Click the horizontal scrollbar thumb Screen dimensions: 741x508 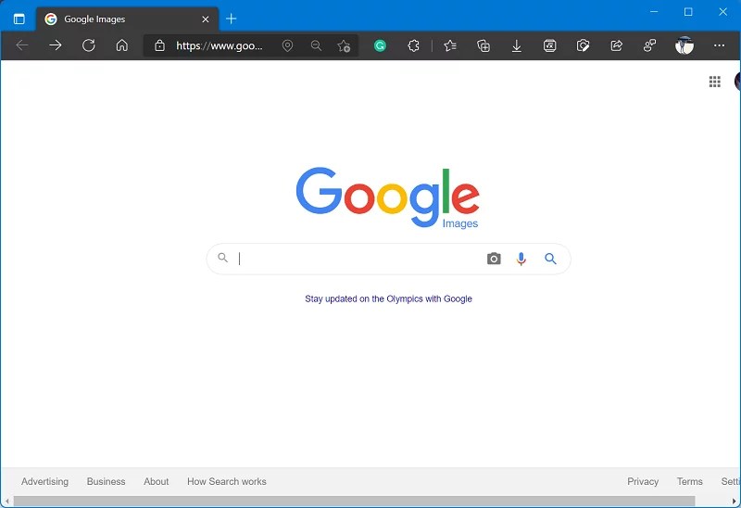tap(355, 502)
